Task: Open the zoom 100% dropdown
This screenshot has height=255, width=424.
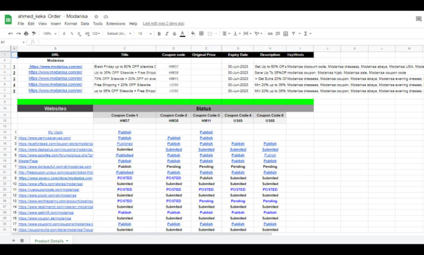Action: [x=50, y=34]
